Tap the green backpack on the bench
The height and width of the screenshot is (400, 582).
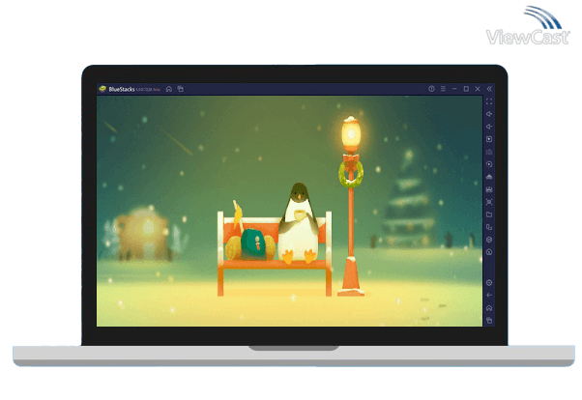[x=254, y=243]
